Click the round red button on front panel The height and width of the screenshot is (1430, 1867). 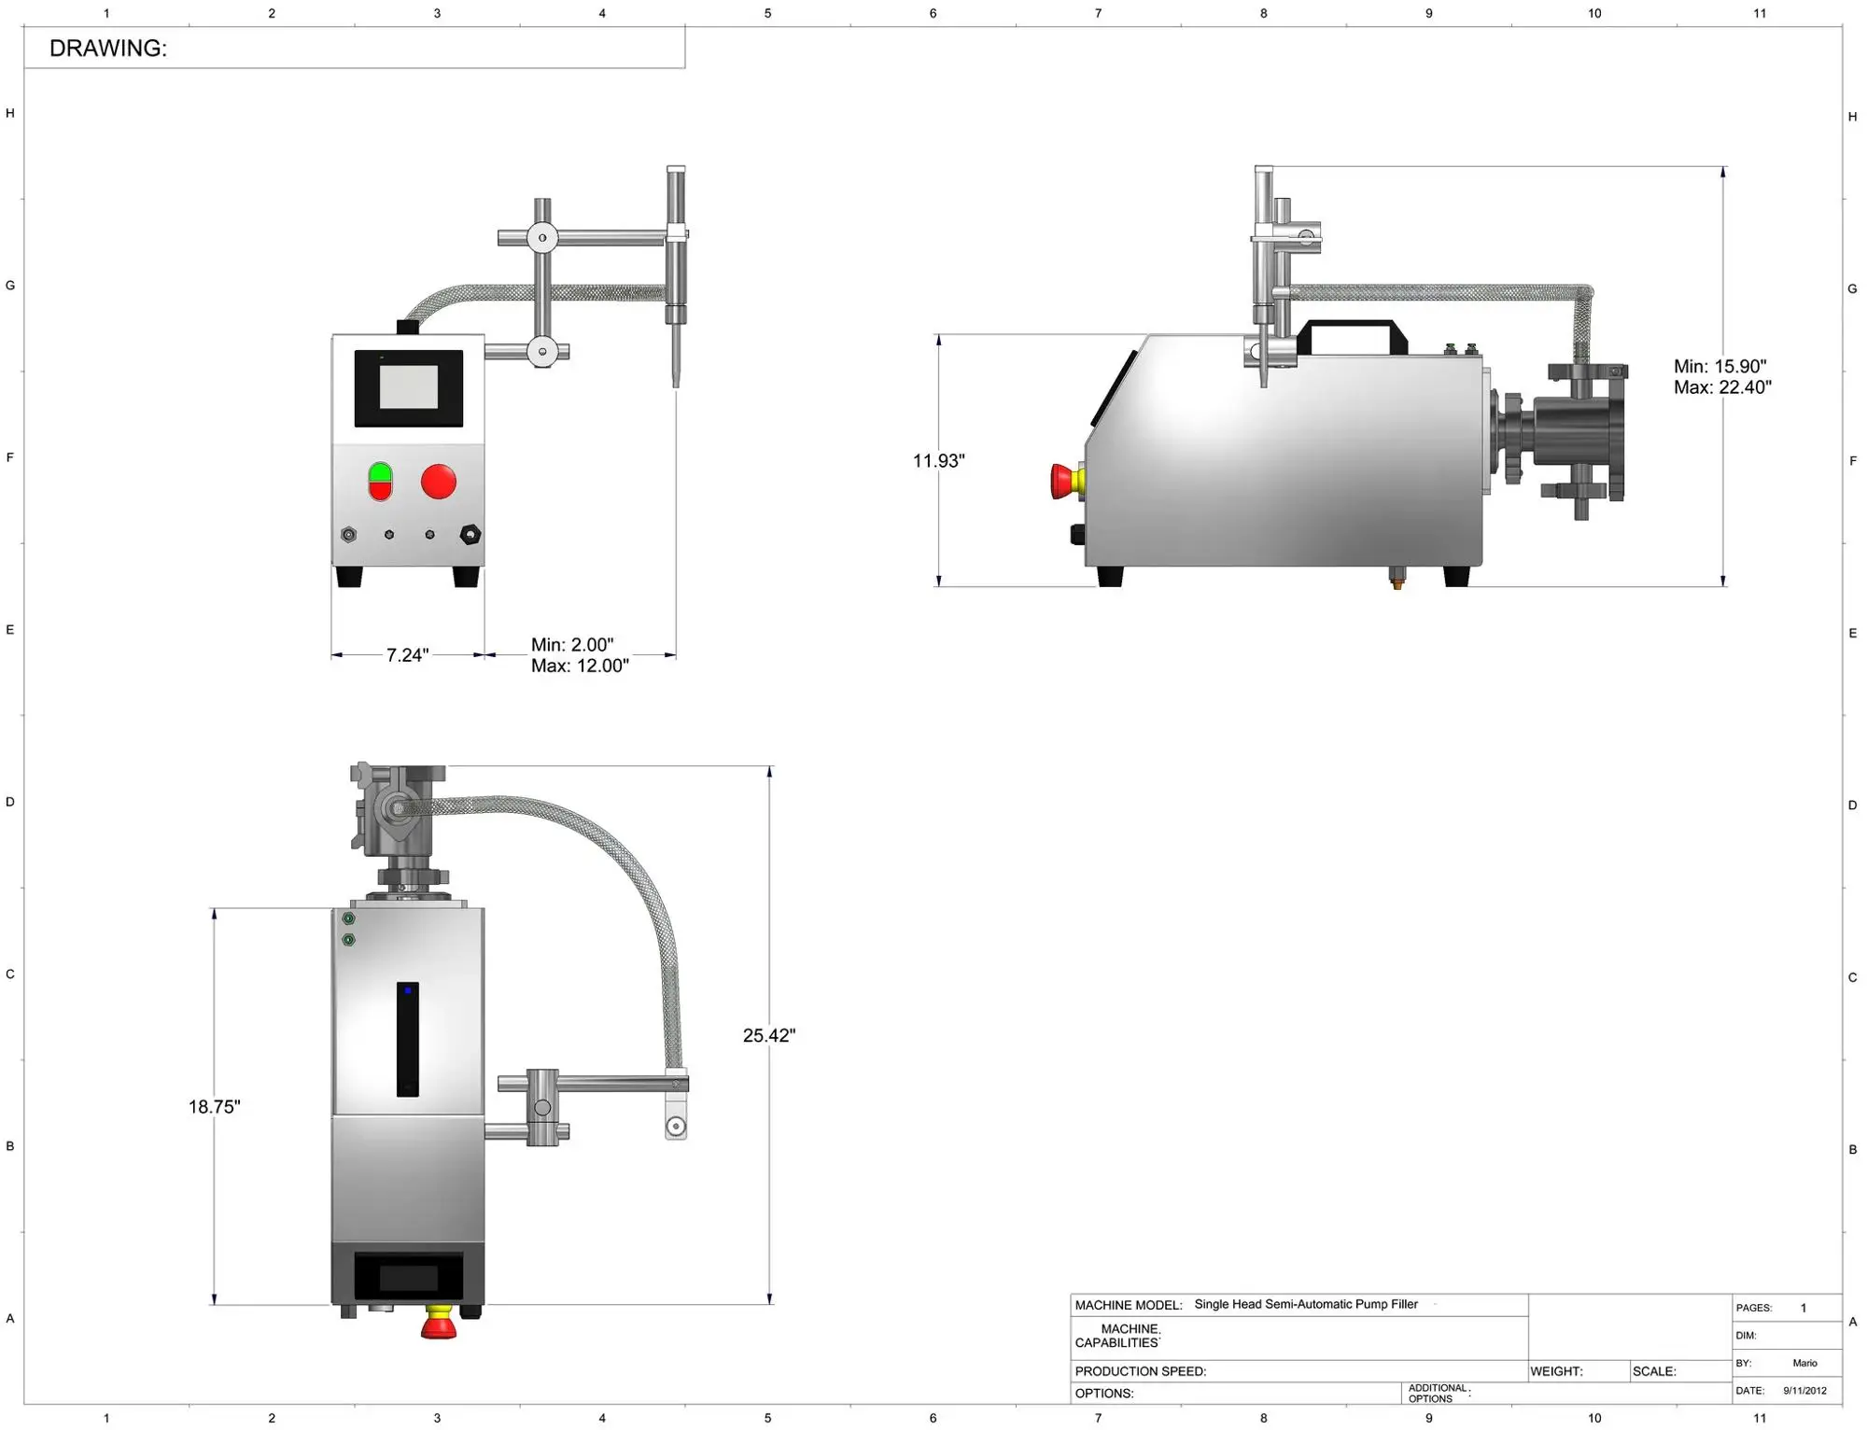point(439,482)
